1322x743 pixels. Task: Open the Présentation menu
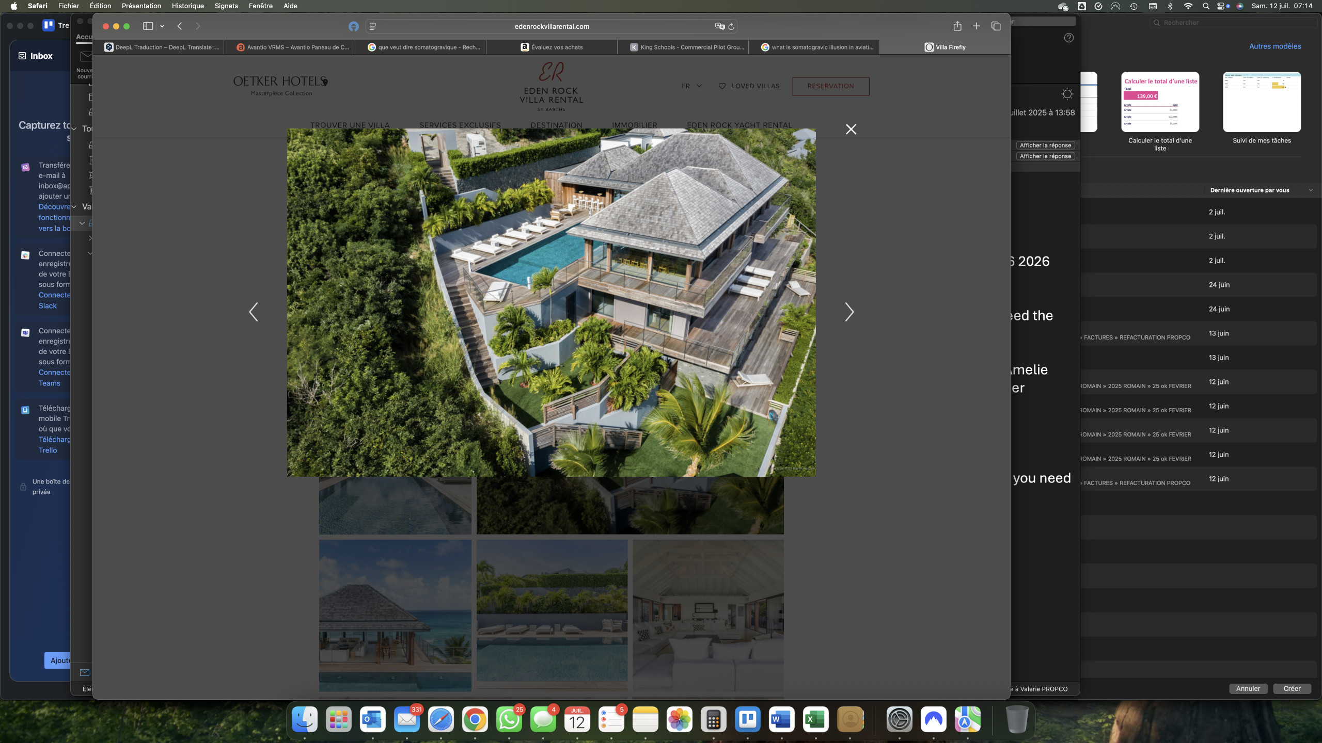[x=141, y=6]
